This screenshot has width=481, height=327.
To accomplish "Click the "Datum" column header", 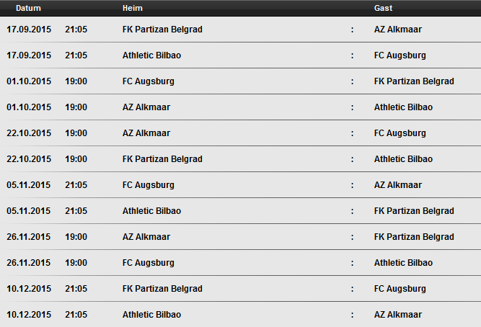I will coord(23,8).
